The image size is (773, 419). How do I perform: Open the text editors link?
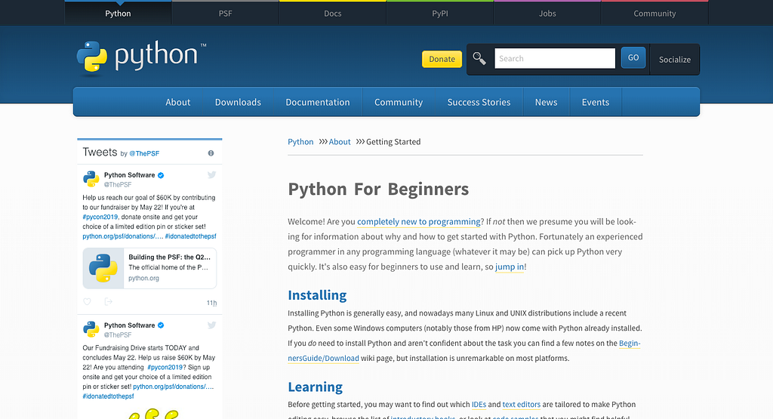[x=522, y=404]
